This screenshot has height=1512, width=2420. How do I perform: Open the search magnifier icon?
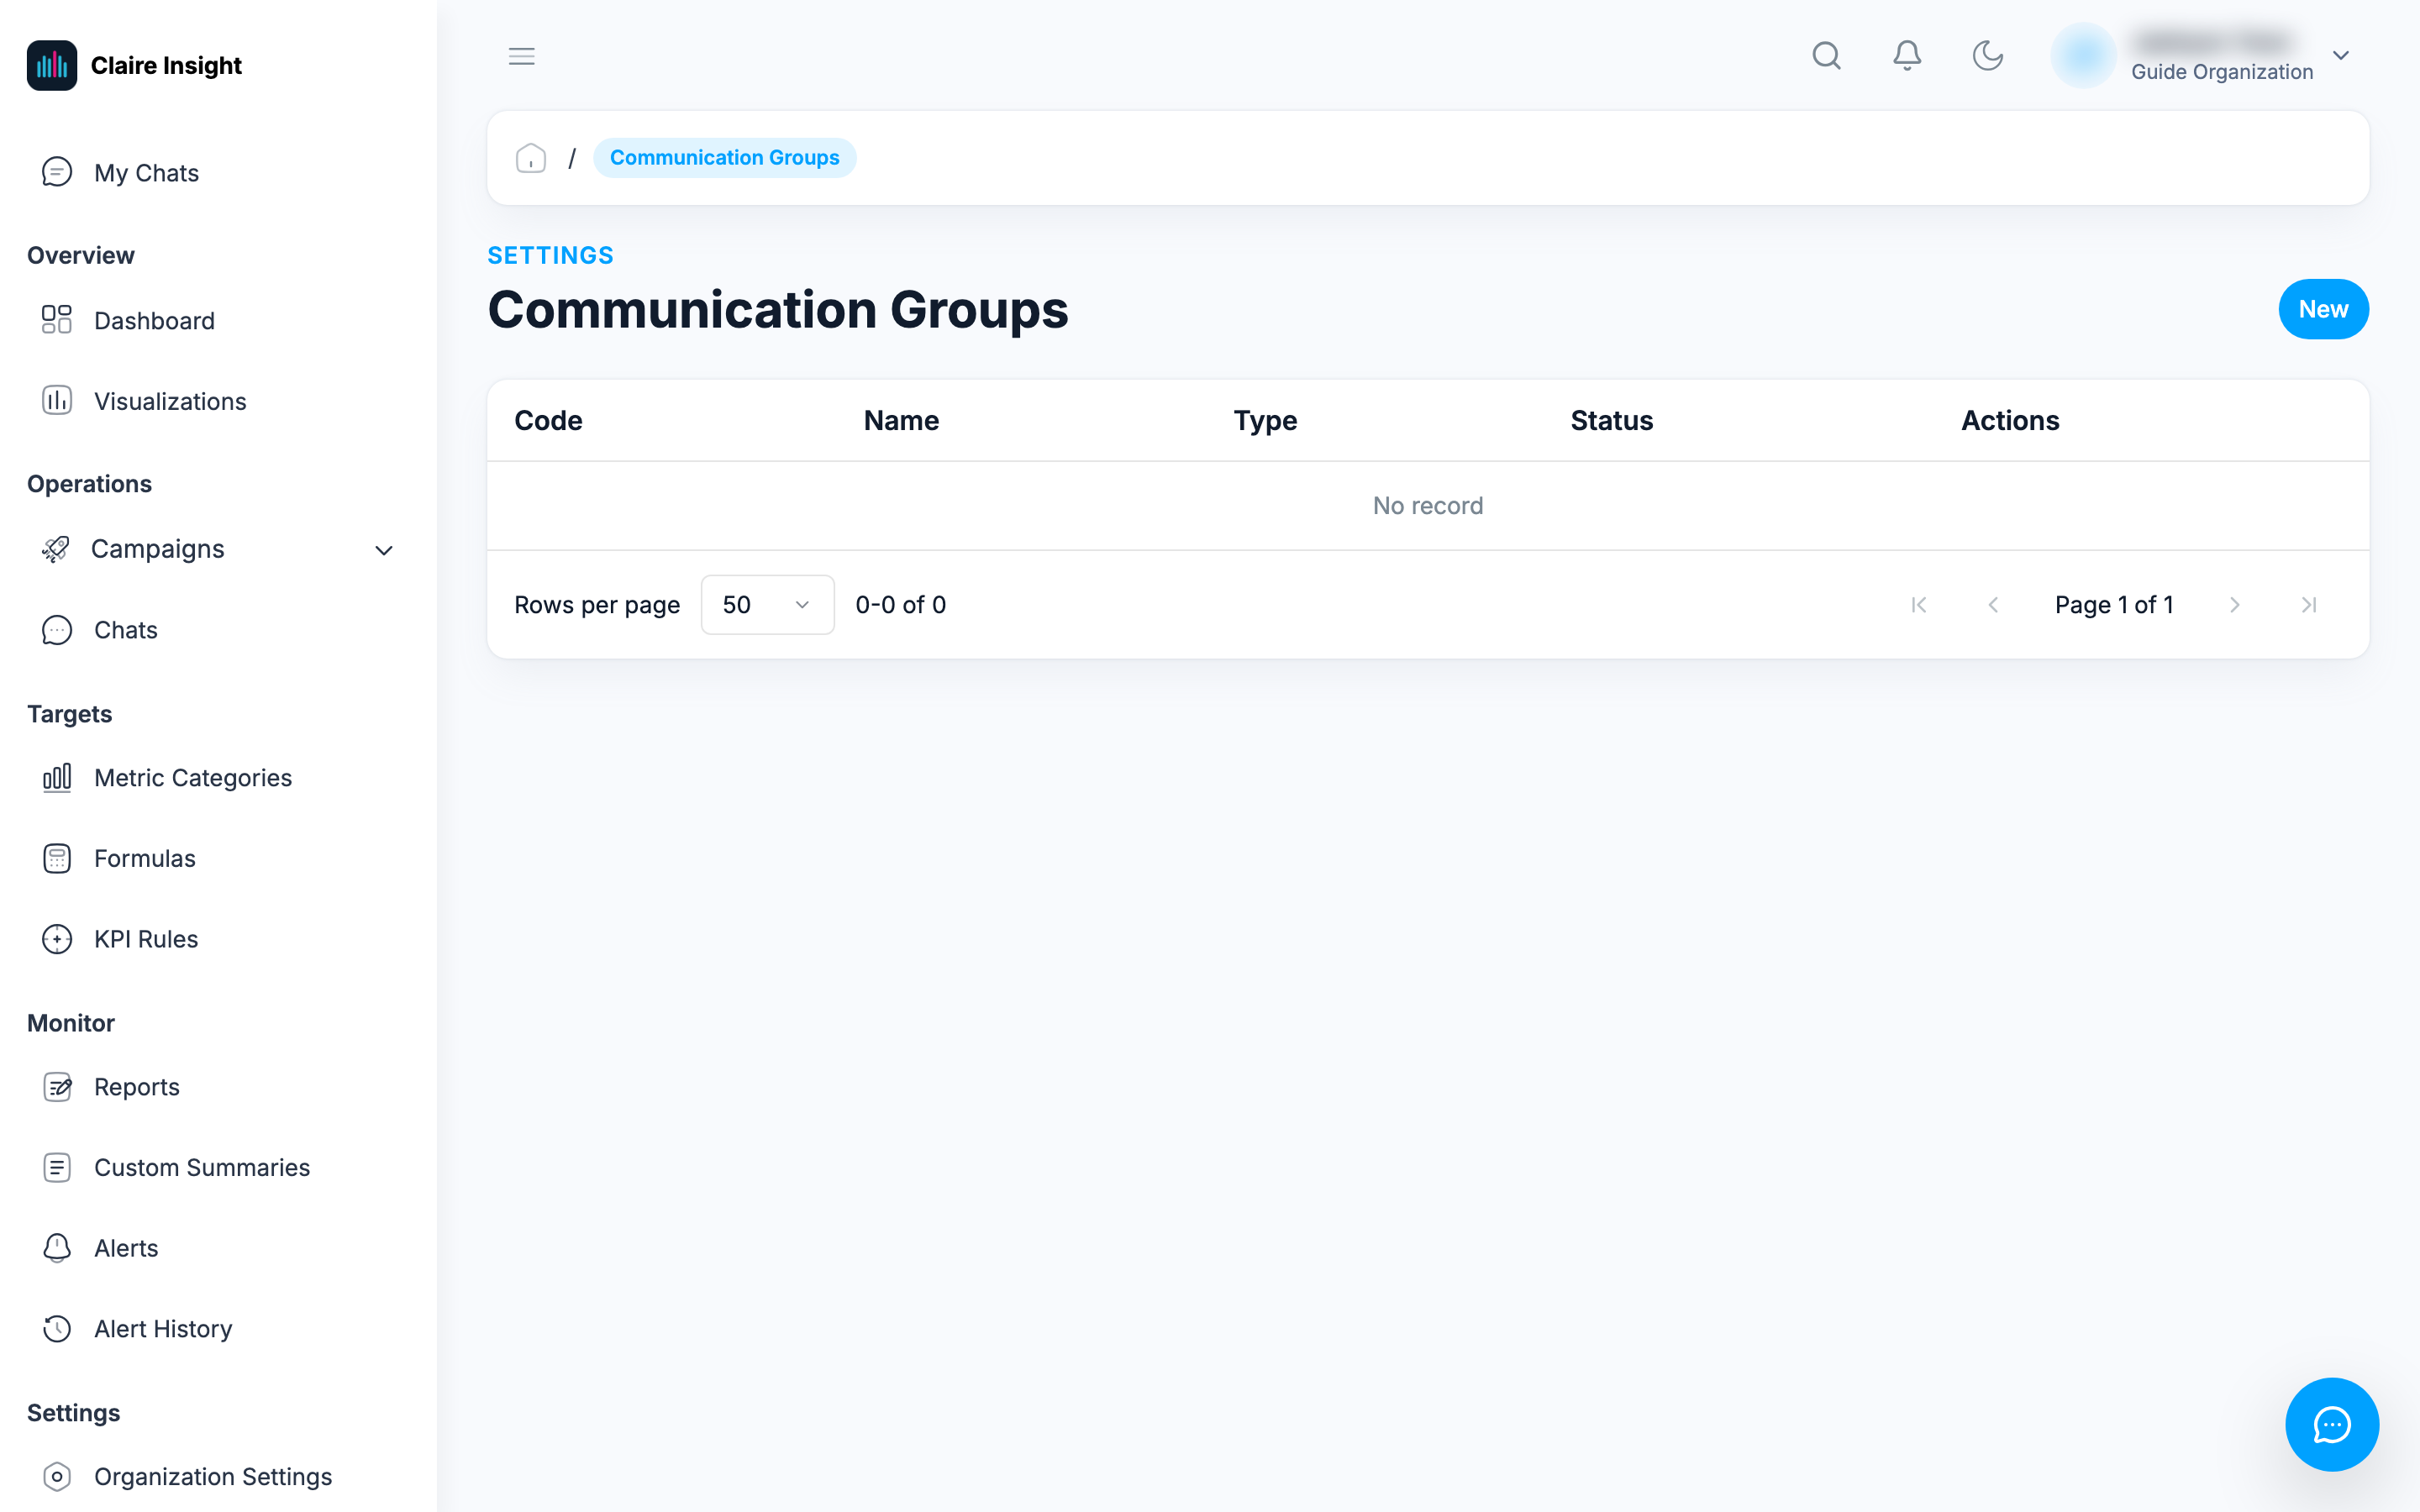click(1826, 56)
